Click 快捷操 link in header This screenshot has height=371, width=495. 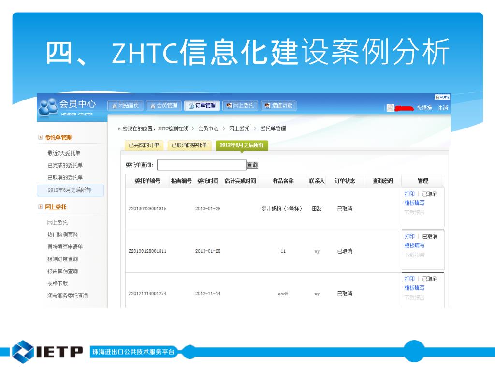click(x=424, y=108)
